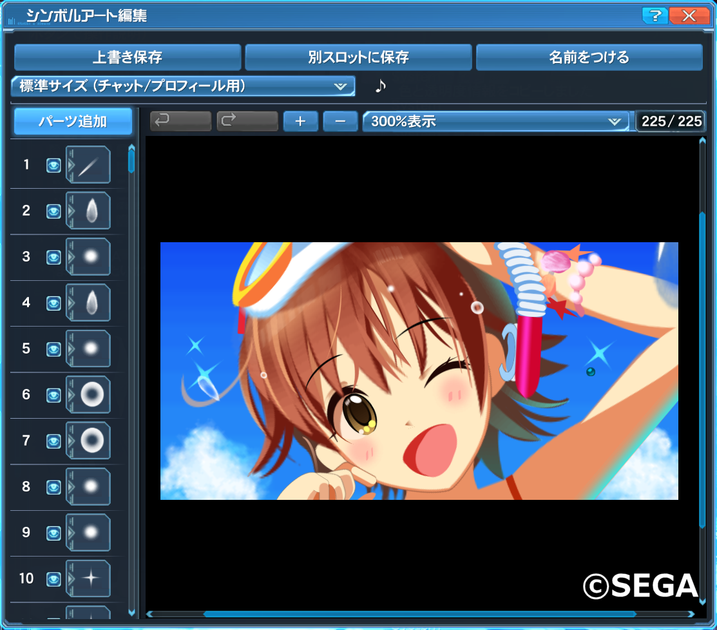Click the 225 / 225 parts counter
Viewport: 717px width, 630px height.
click(671, 121)
